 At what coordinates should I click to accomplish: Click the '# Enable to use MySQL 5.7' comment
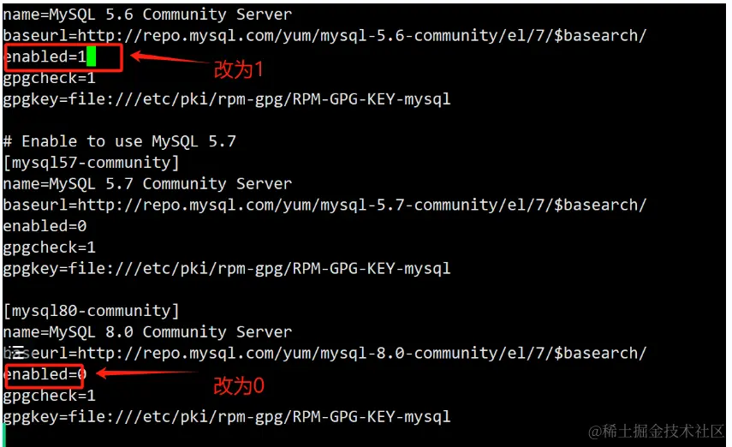[x=119, y=141]
